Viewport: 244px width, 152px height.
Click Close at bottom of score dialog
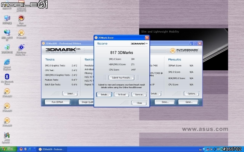coord(139,103)
